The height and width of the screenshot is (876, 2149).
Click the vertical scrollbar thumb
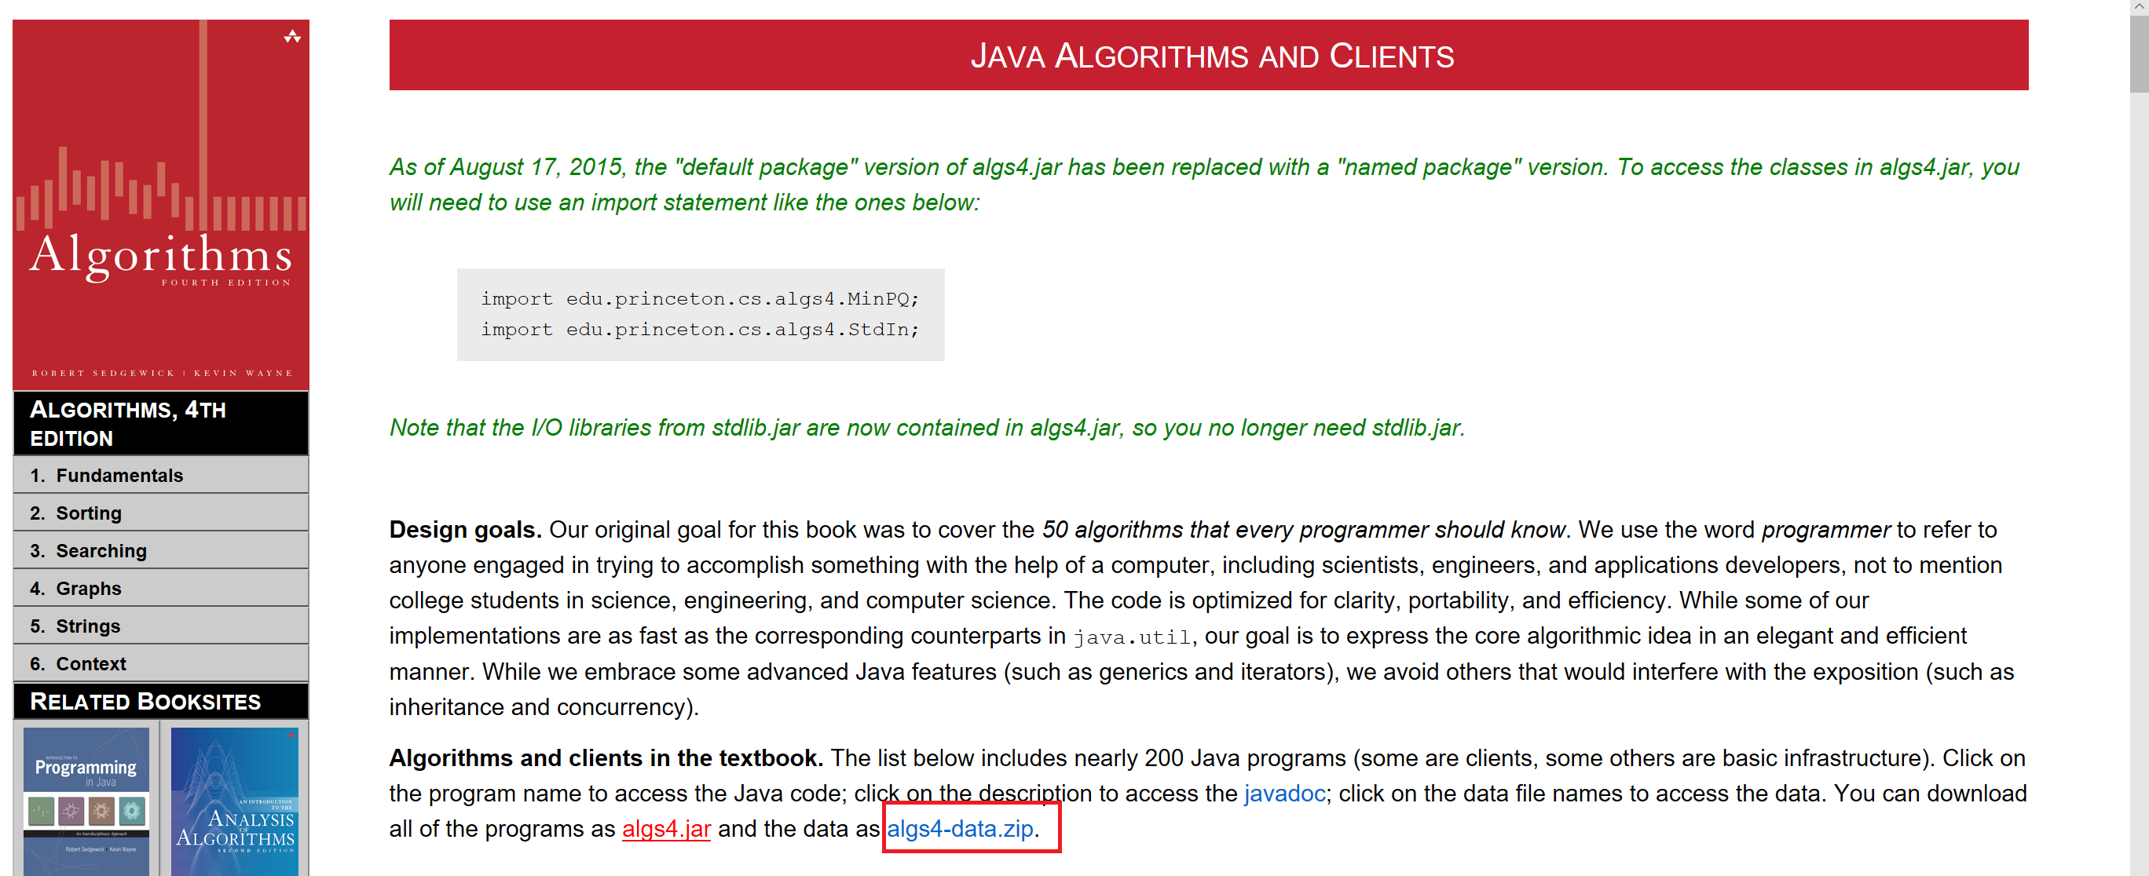point(2138,54)
